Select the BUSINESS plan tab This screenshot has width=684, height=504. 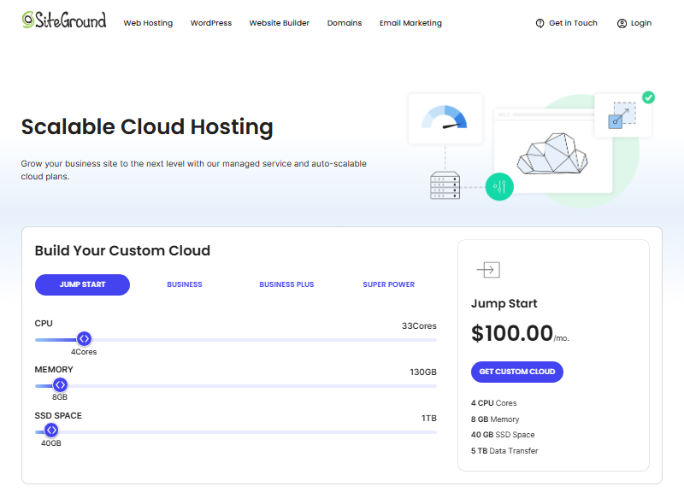click(x=185, y=284)
